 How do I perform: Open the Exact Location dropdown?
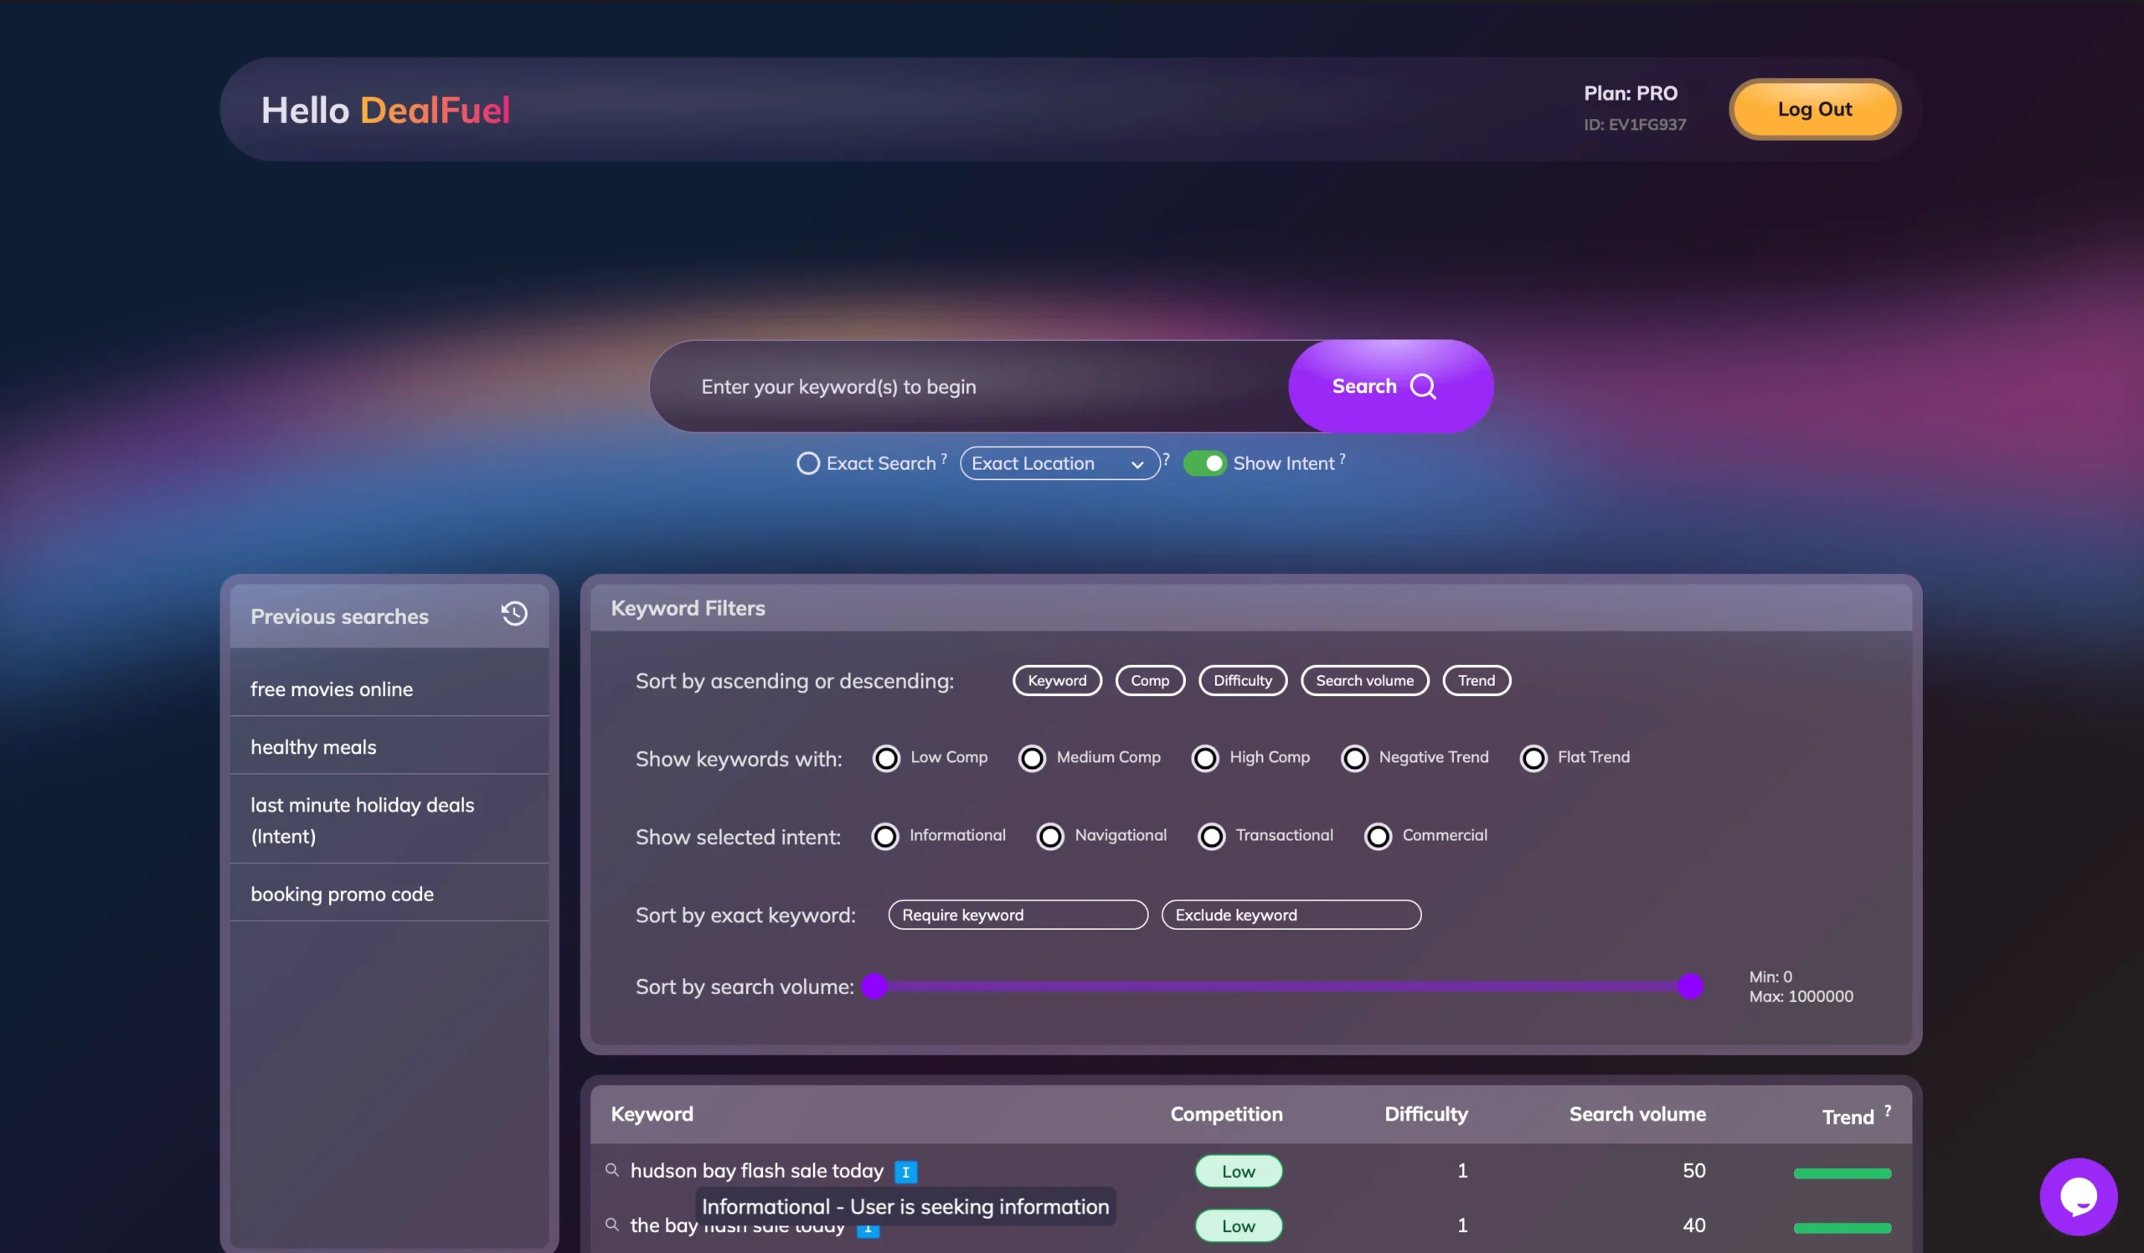coord(1059,462)
